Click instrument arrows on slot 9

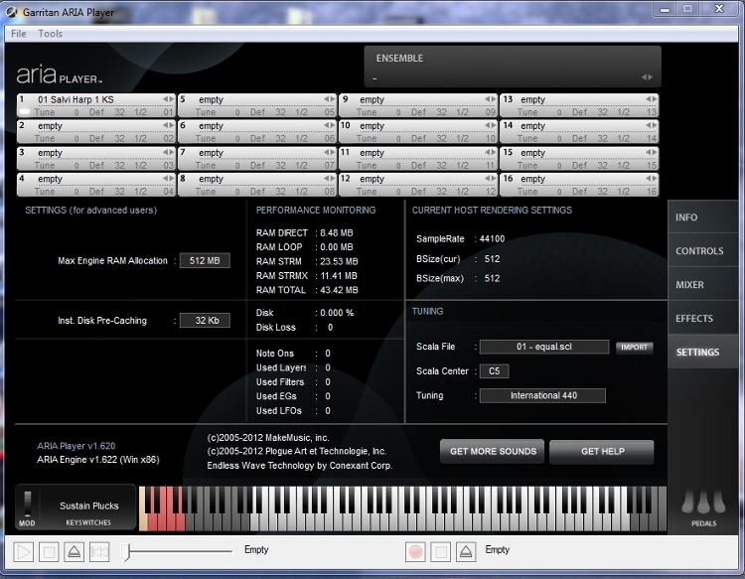[x=491, y=98]
